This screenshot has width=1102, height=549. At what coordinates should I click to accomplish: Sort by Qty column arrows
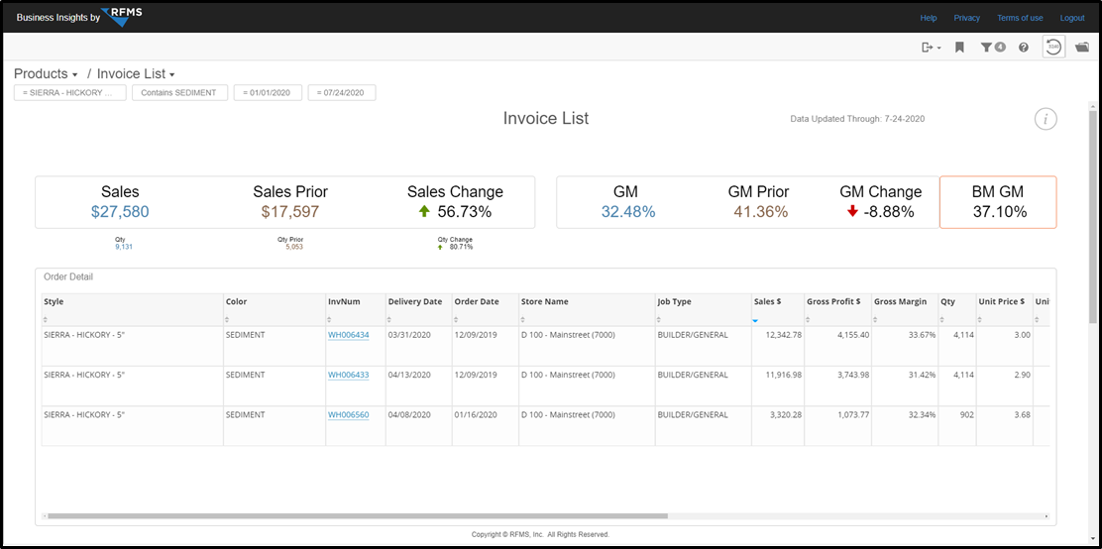point(943,320)
